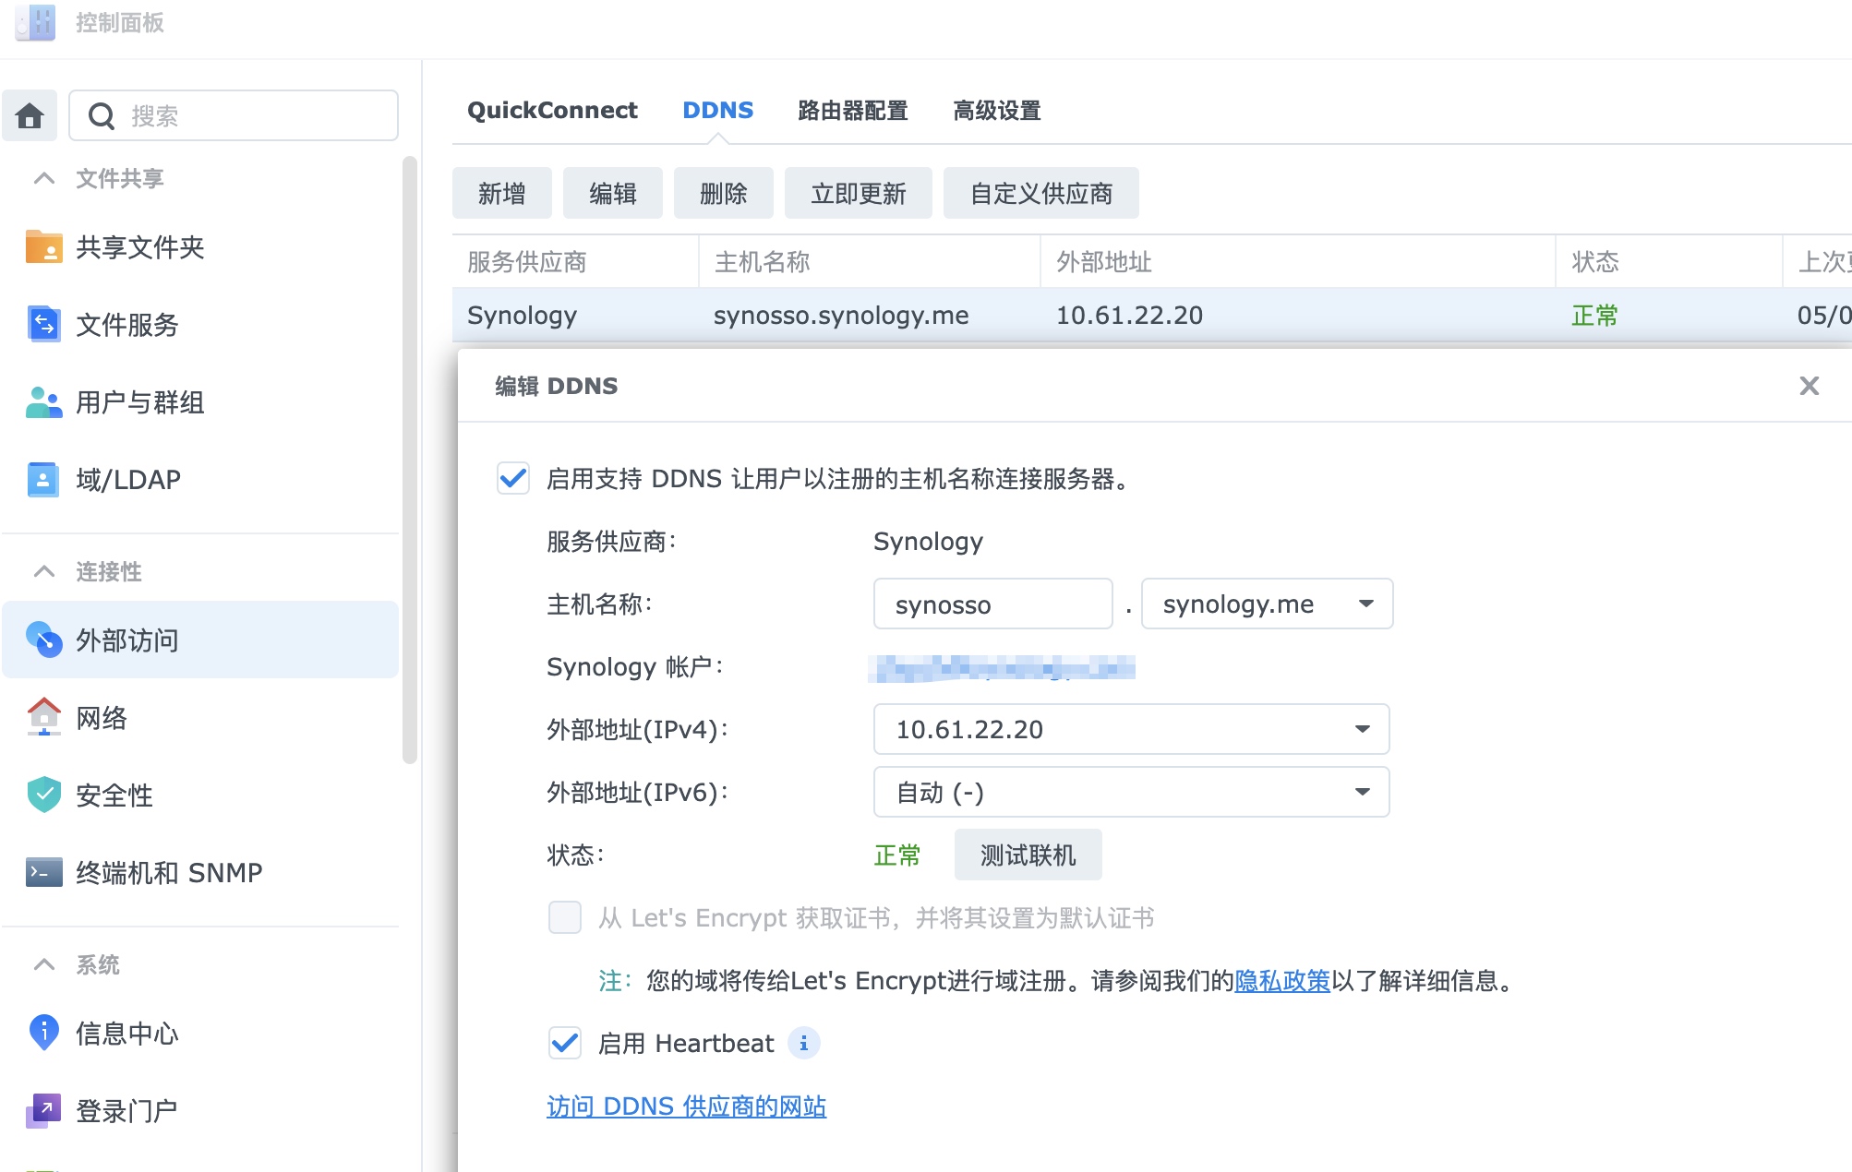Switch to the QuickConnect tab
Image resolution: width=1852 pixels, height=1172 pixels.
coord(552,110)
